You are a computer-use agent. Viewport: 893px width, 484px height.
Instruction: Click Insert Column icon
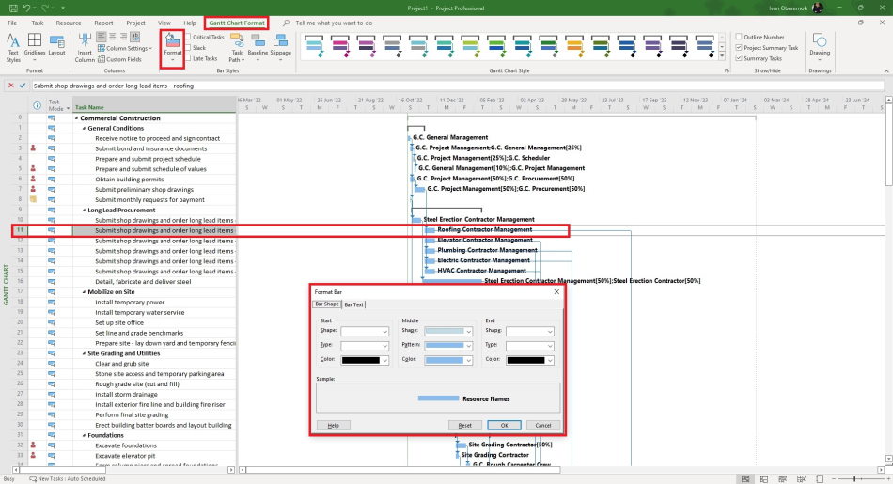pos(85,48)
